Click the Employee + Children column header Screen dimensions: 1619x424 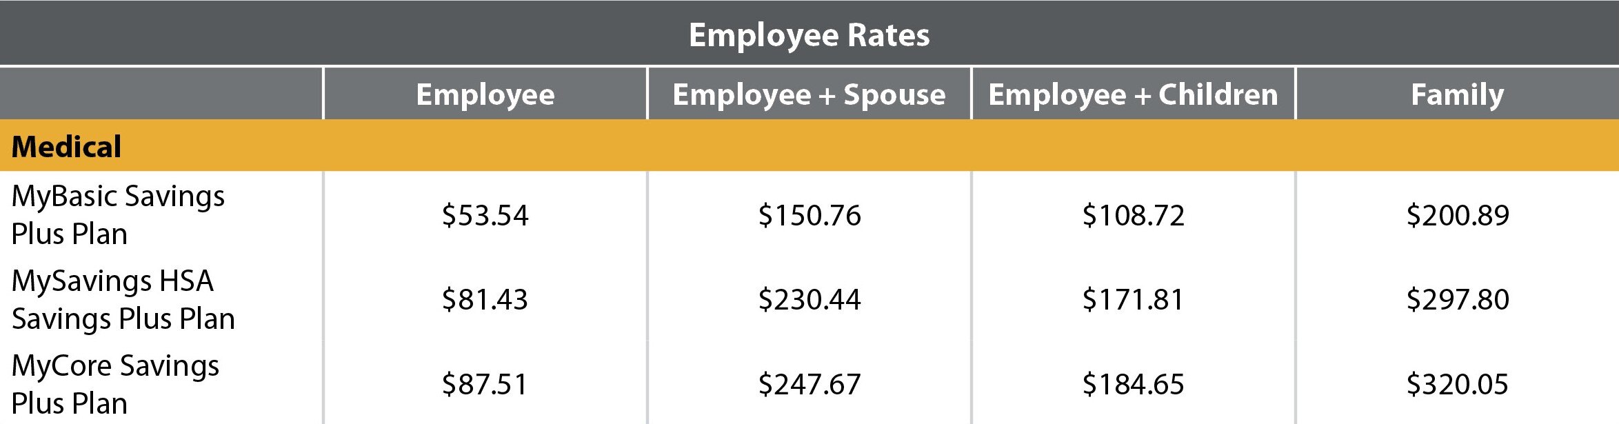click(x=1133, y=94)
